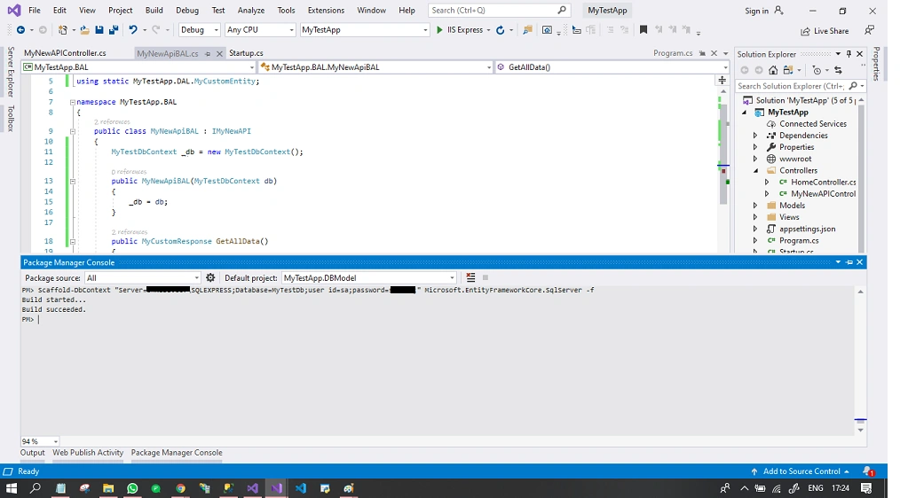Open Package Manager Console settings gear
Image resolution: width=900 pixels, height=498 pixels.
[210, 277]
